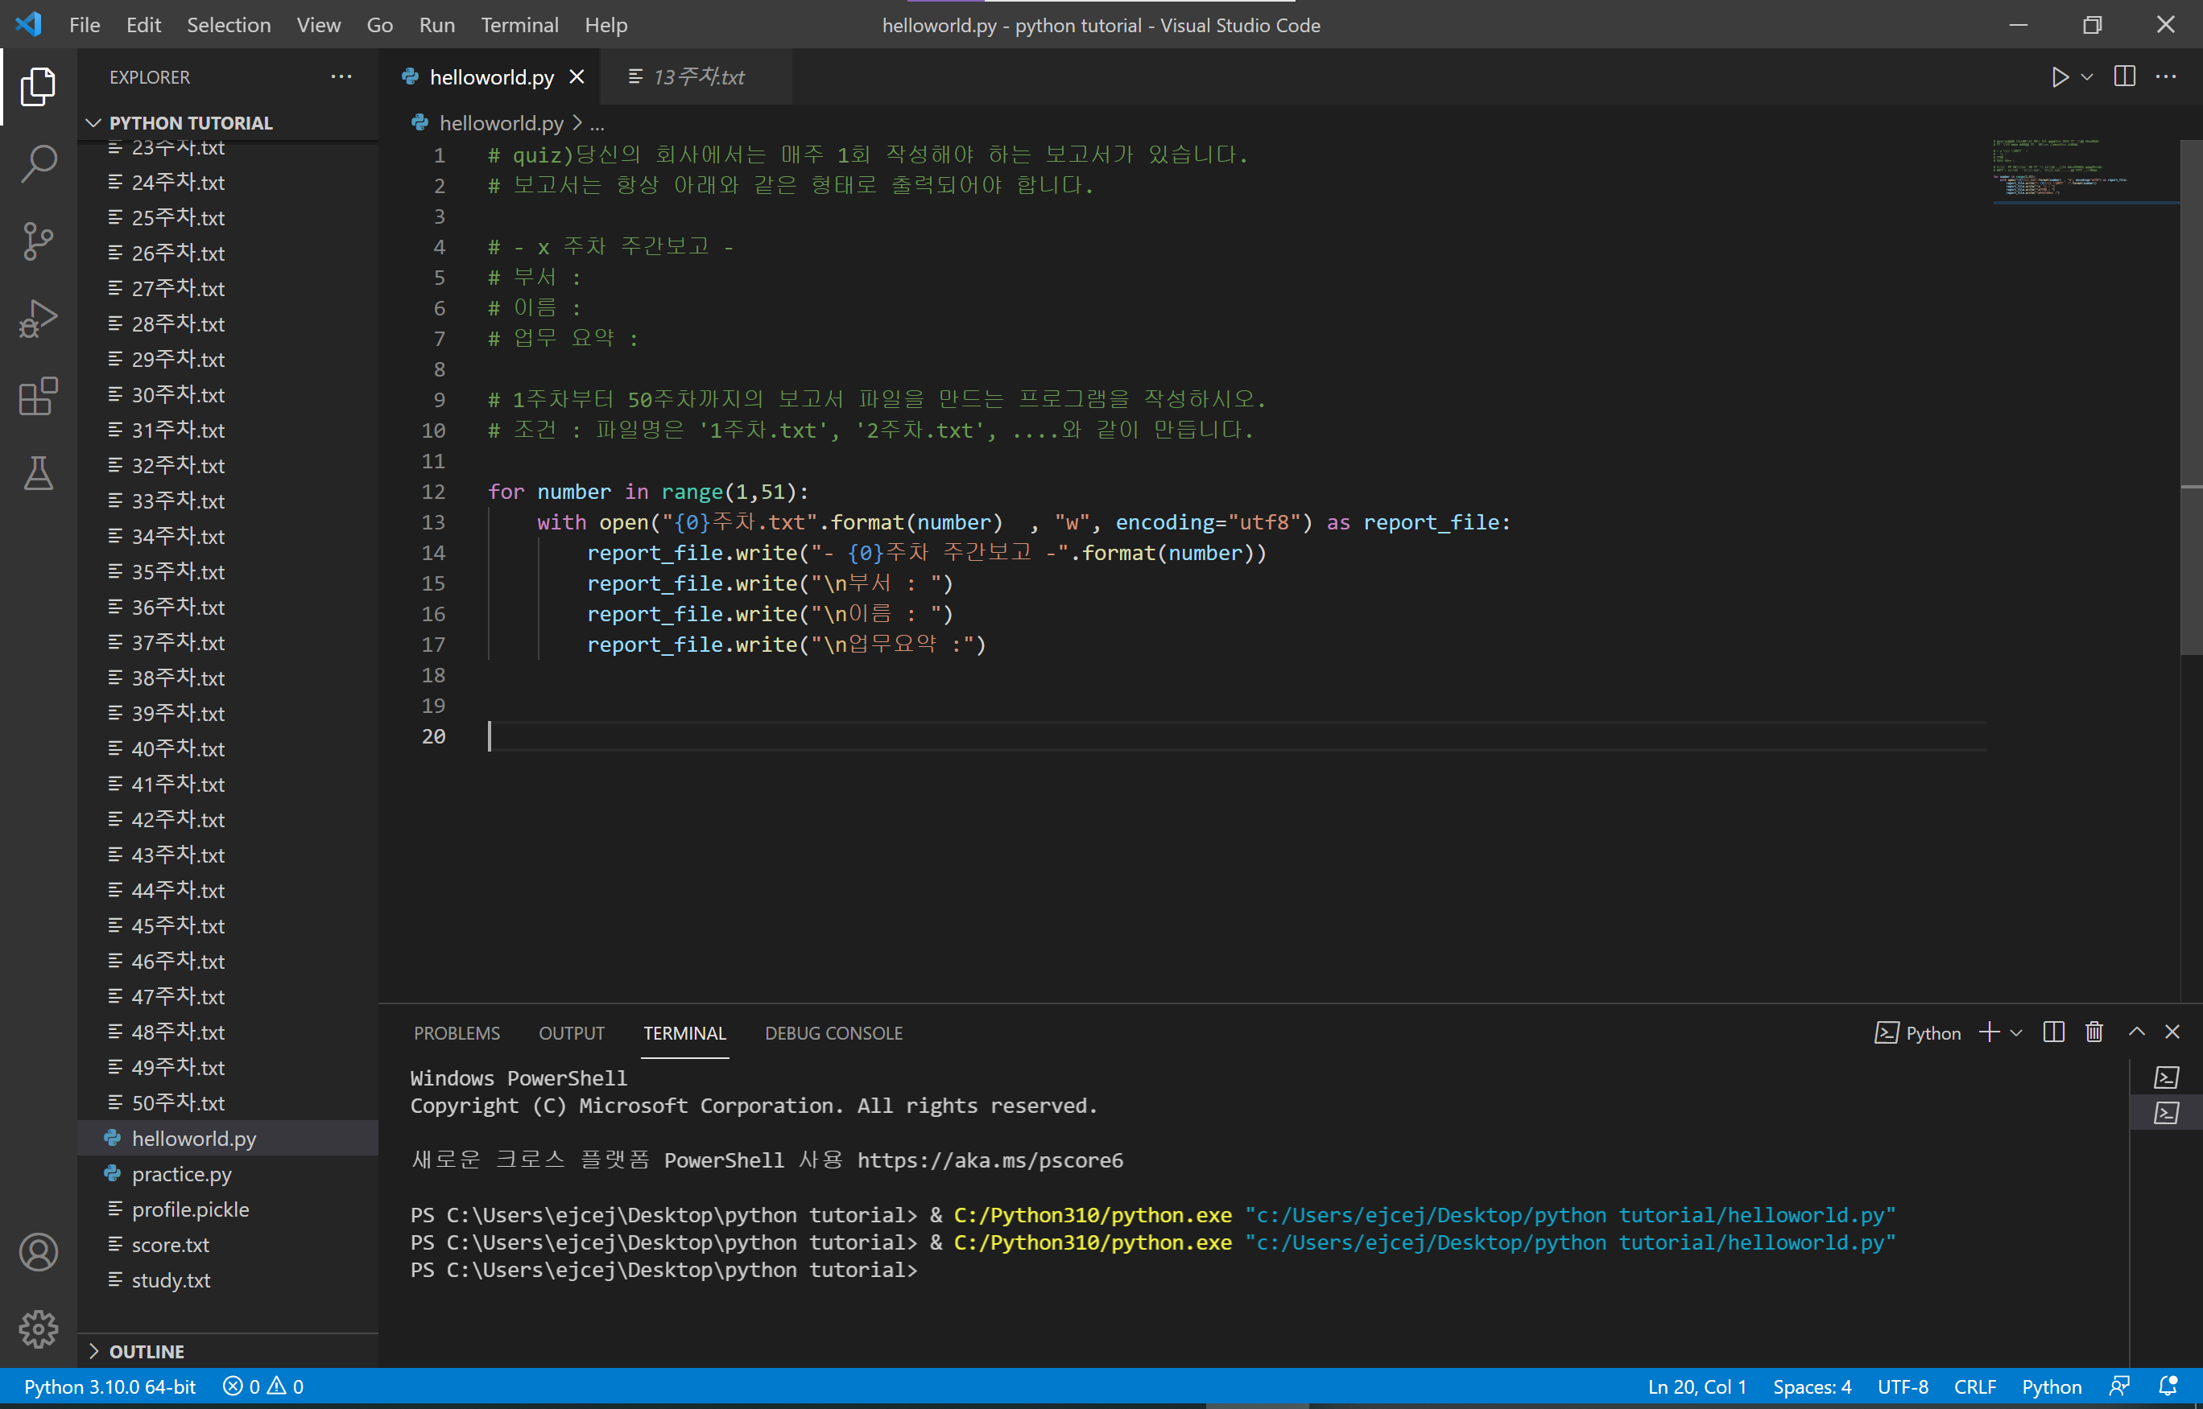Open the Manage gear settings icon
This screenshot has height=1409, width=2203.
tap(39, 1329)
